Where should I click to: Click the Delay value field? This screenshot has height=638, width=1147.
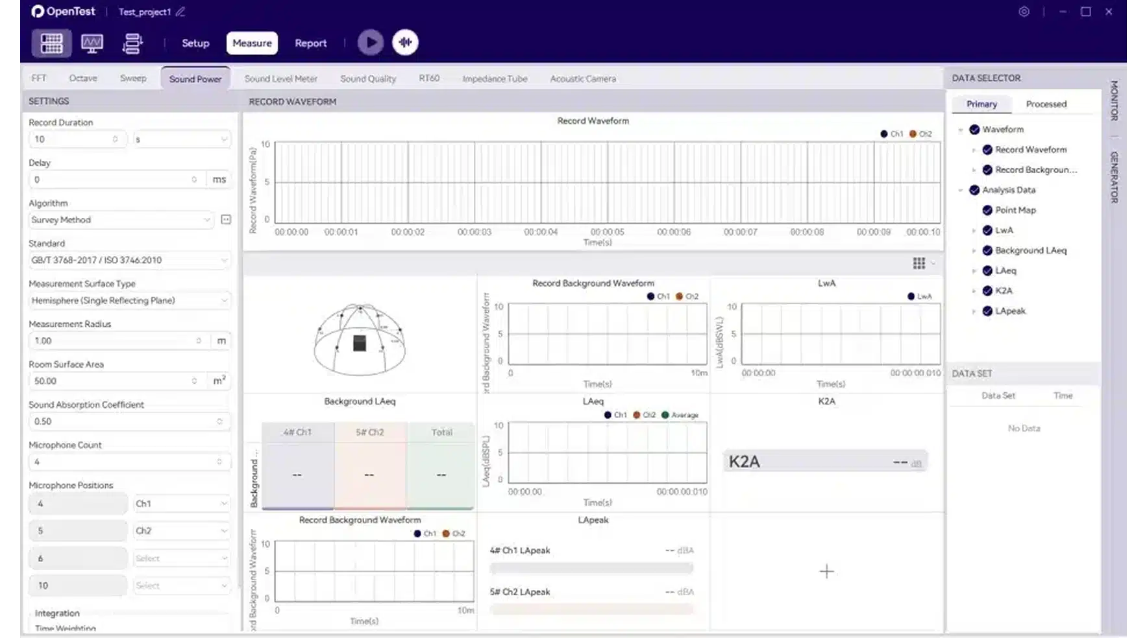[117, 180]
